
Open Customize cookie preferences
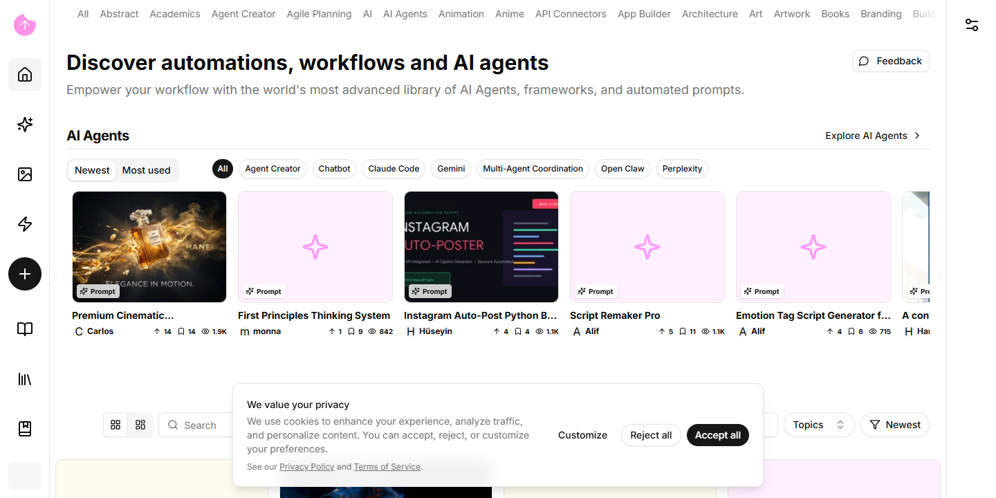click(582, 435)
